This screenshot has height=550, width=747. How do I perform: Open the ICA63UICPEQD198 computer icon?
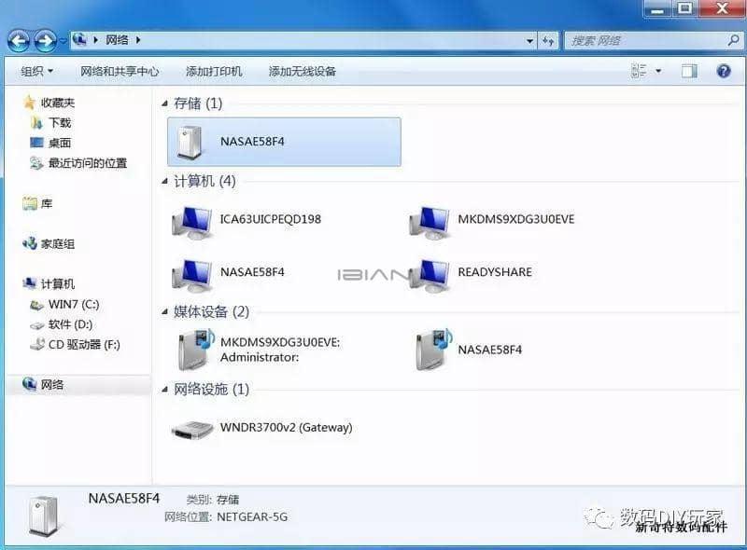pos(192,221)
